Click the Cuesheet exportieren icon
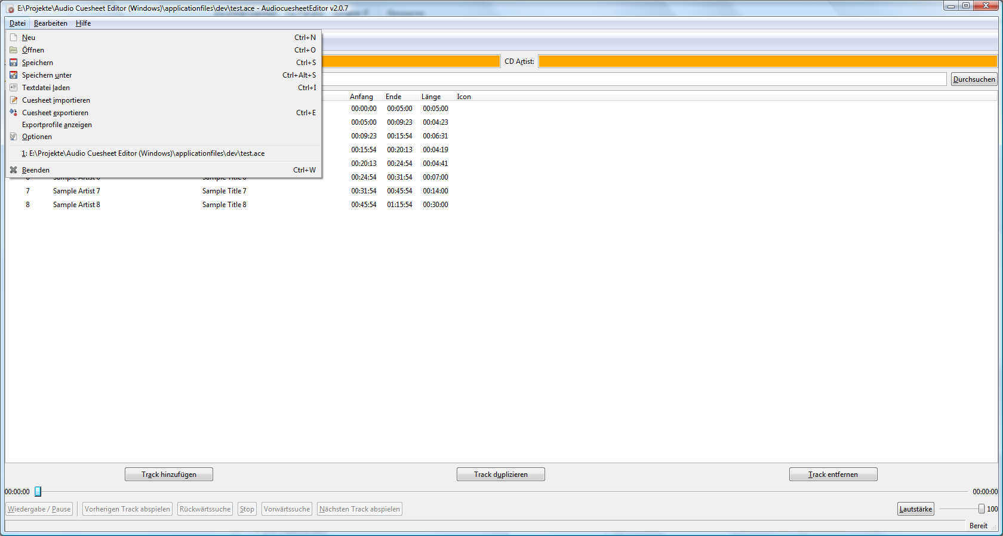Viewport: 1003px width, 536px height. [x=13, y=112]
